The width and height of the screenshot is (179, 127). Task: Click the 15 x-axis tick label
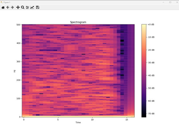(x=127, y=120)
